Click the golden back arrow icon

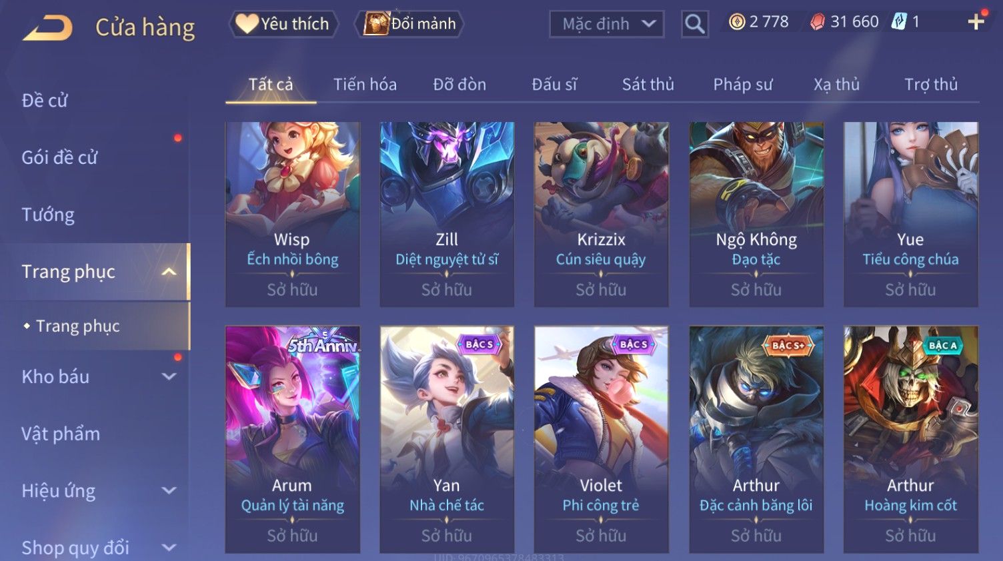[x=48, y=29]
